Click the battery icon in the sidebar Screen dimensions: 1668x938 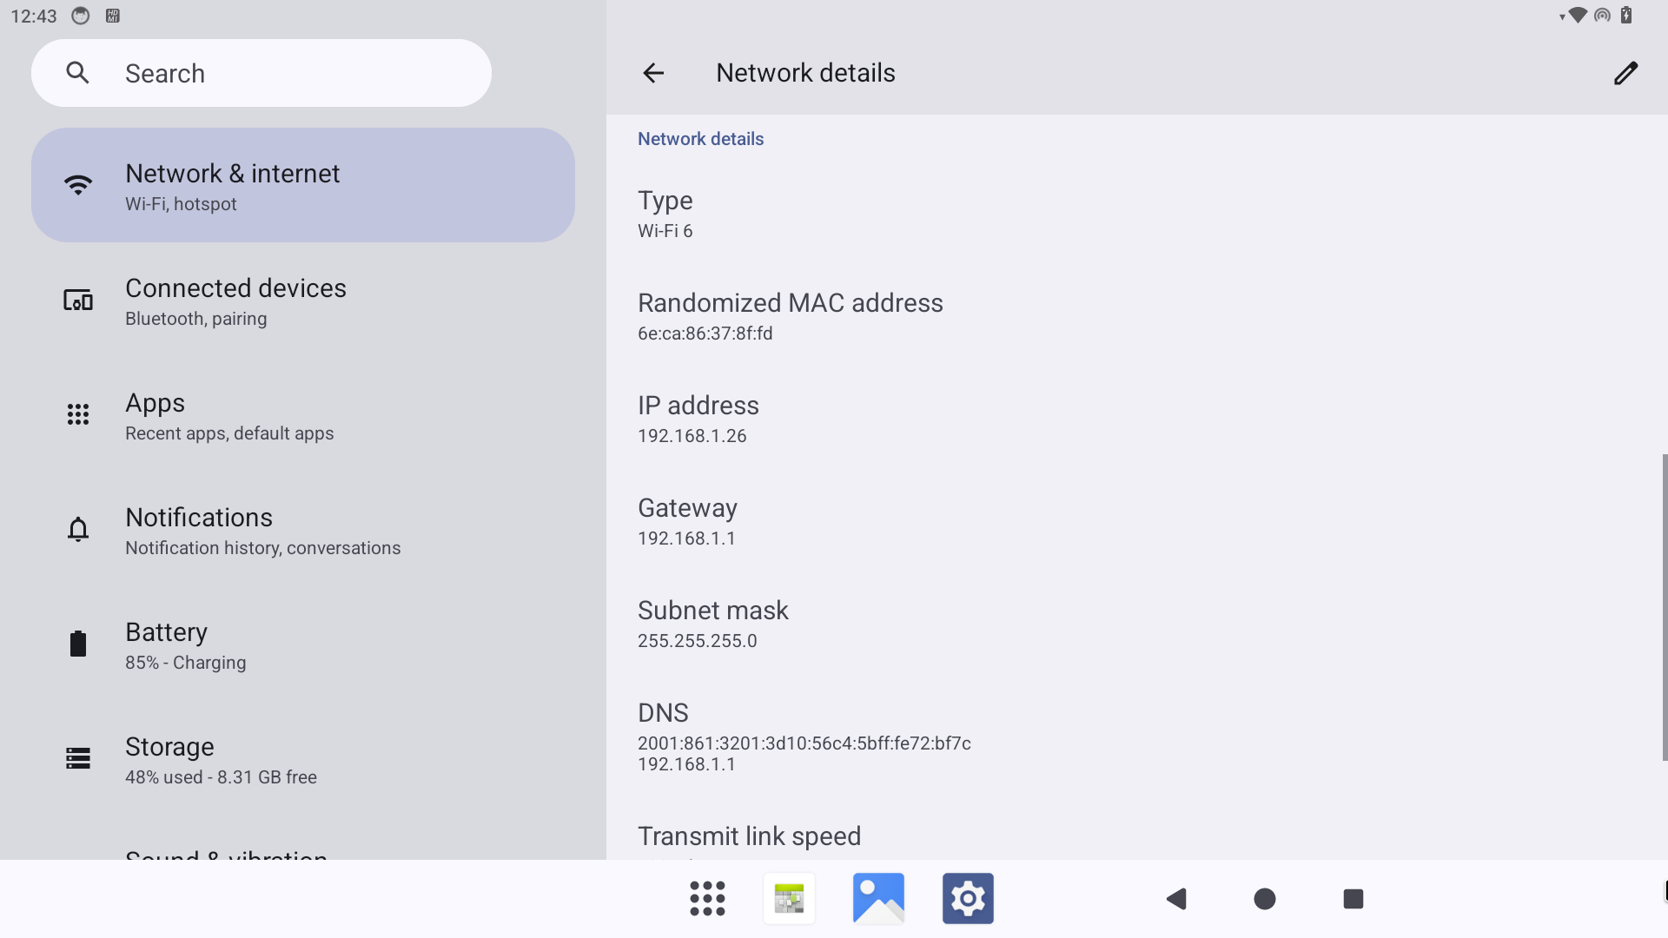(77, 644)
